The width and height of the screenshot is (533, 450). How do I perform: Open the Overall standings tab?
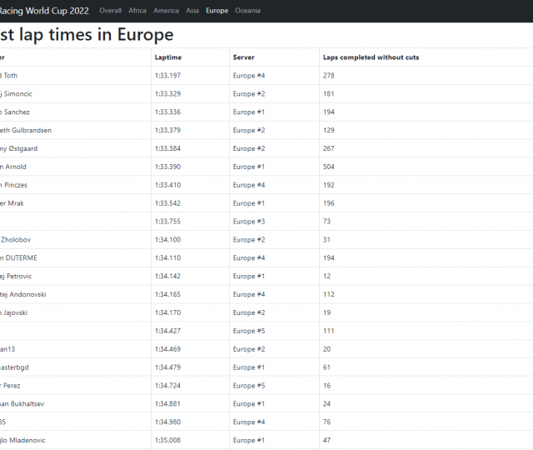pyautogui.click(x=110, y=11)
